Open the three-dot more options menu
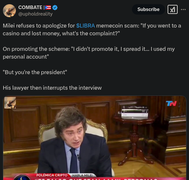 (x=183, y=9)
